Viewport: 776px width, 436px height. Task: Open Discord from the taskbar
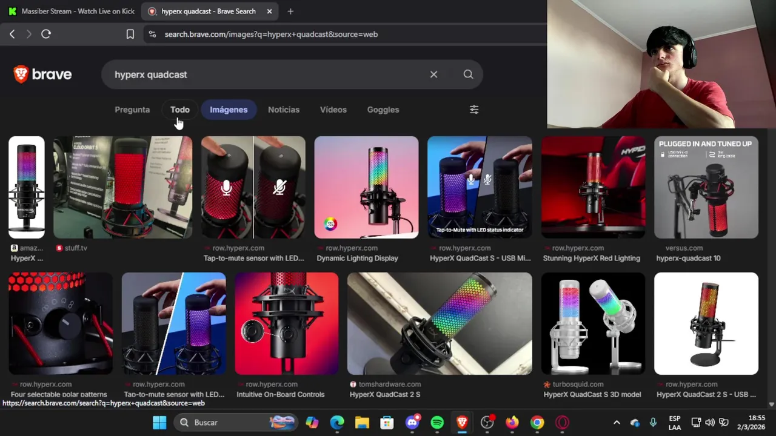coord(412,422)
